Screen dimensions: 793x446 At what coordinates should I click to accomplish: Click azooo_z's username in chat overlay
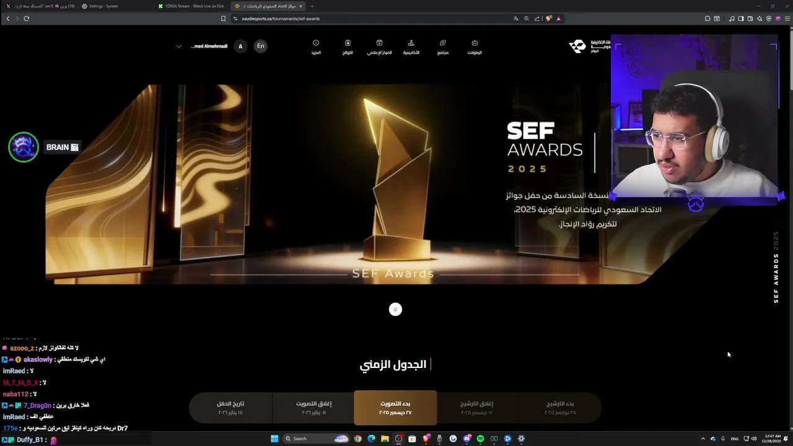(x=22, y=348)
